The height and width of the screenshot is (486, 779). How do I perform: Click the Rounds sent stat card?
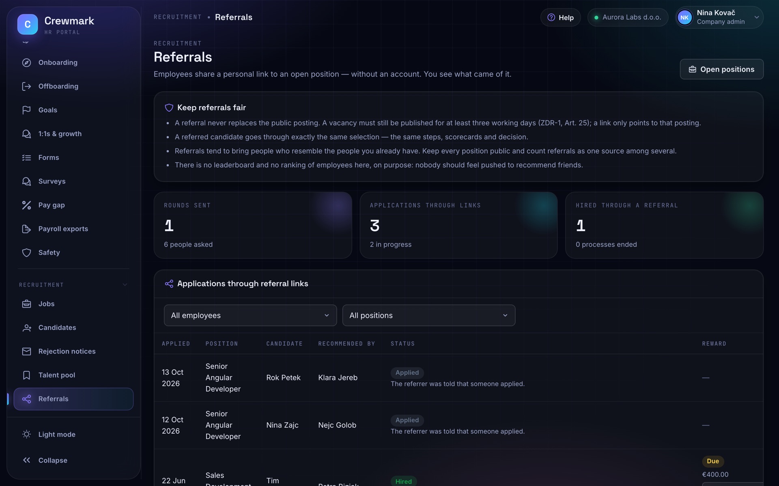tap(252, 225)
